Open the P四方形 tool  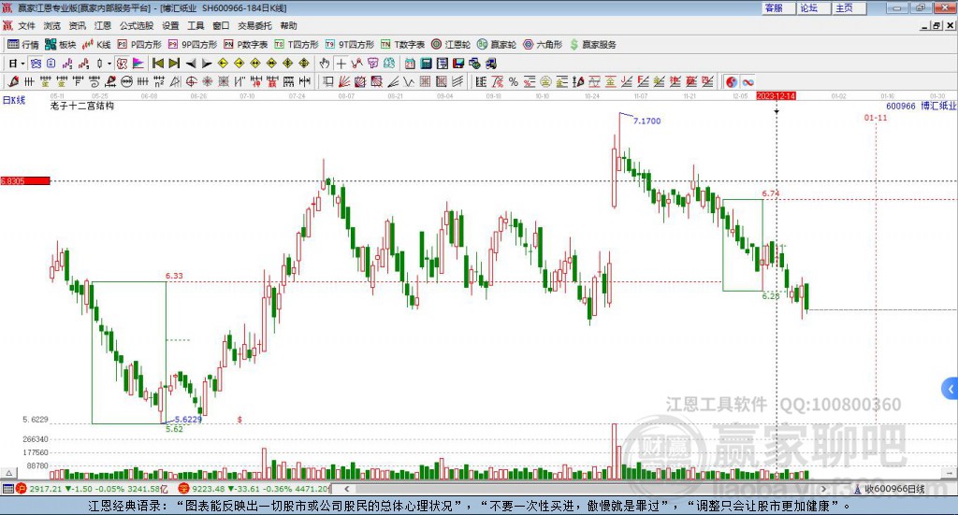tap(139, 45)
